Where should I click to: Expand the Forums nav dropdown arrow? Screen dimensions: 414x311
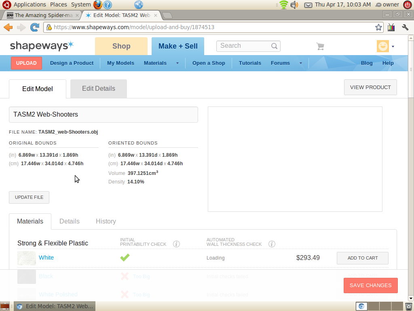(x=300, y=63)
